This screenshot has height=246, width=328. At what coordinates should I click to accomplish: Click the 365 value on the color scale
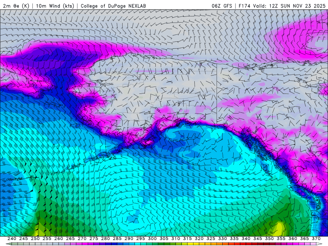(305, 239)
